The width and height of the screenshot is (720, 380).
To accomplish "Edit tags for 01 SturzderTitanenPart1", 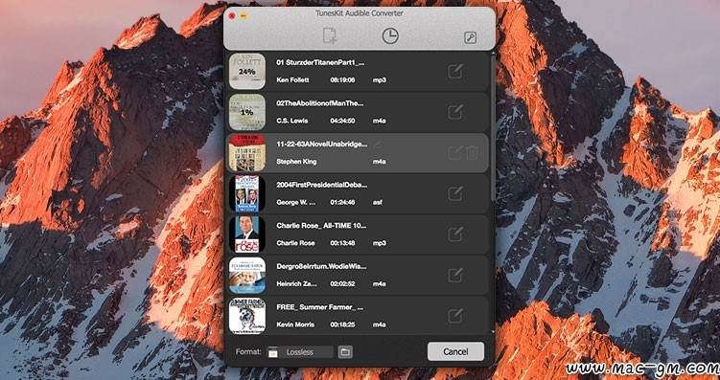I will pos(455,72).
